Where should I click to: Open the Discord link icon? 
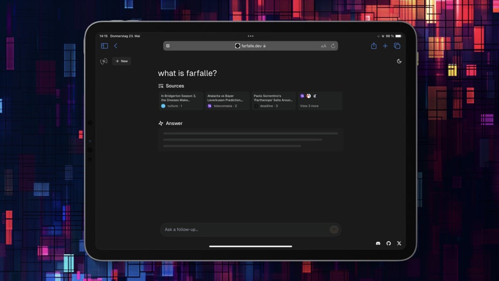click(378, 243)
